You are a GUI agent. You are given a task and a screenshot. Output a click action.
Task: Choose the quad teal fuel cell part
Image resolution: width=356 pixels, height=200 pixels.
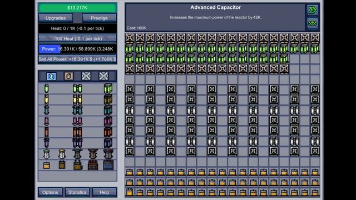[x=108, y=110]
